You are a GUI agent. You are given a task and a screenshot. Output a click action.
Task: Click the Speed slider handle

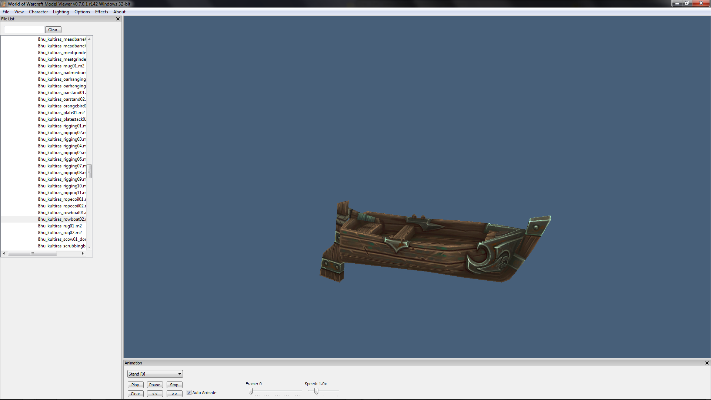coord(316,391)
